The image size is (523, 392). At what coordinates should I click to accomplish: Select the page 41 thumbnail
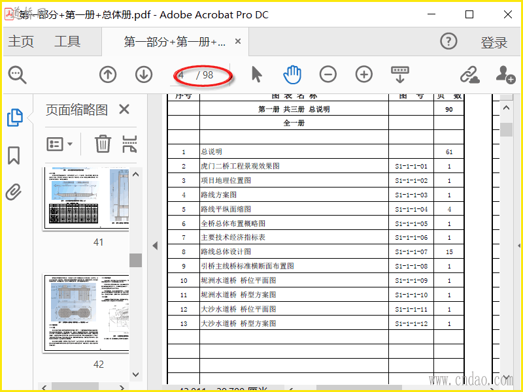coord(86,199)
